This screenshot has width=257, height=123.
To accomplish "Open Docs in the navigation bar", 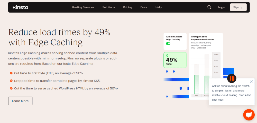I will pyautogui.click(x=144, y=7).
